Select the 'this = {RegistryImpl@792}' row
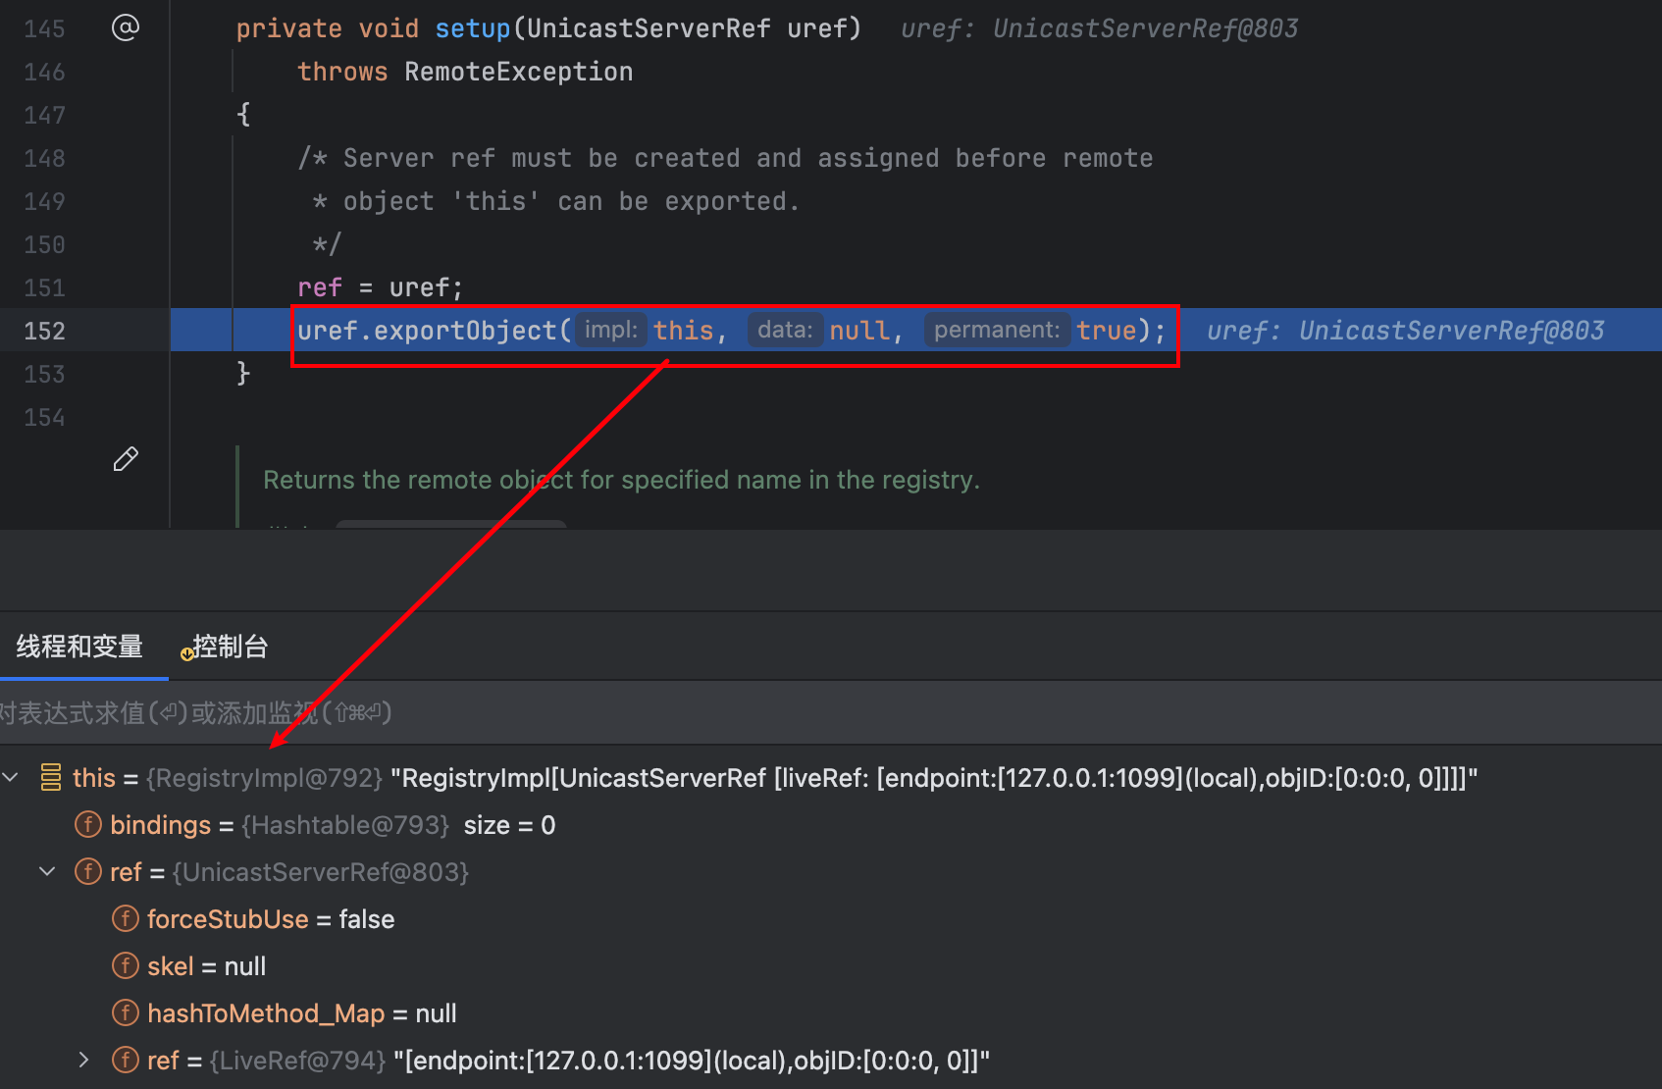 click(831, 778)
